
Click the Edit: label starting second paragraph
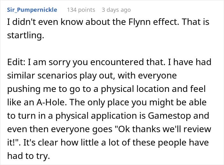pyautogui.click(x=16, y=62)
